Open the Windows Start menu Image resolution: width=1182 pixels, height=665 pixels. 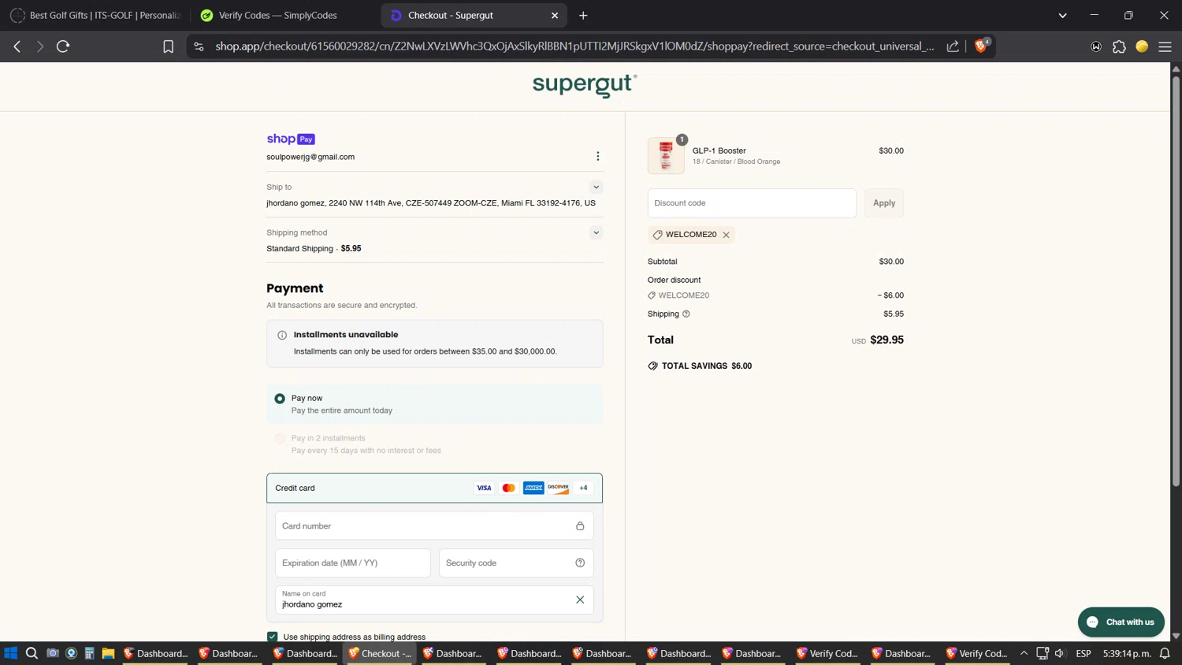coord(11,653)
